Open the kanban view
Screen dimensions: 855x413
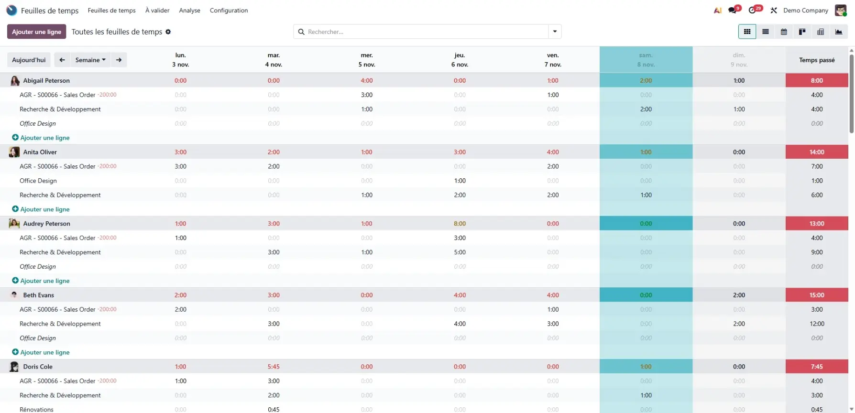802,32
